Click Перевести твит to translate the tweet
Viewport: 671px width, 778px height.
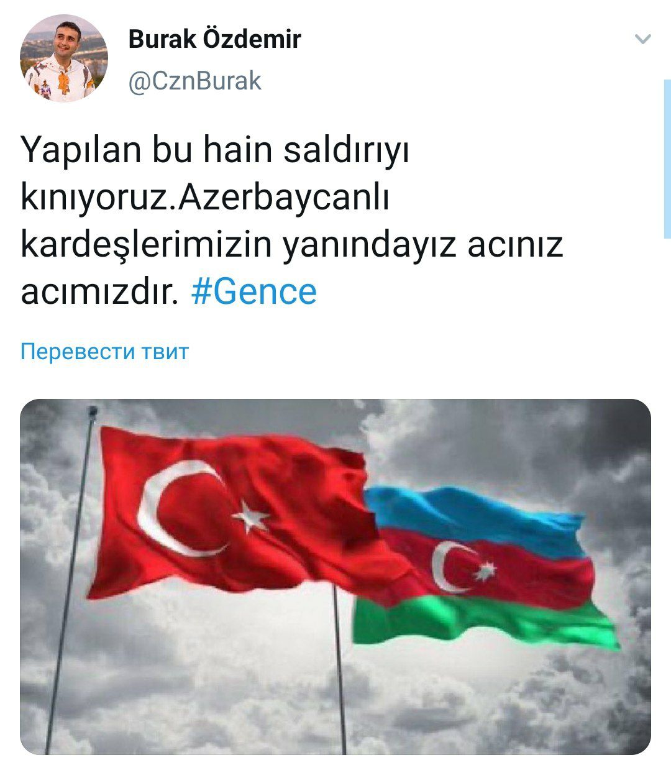(104, 352)
